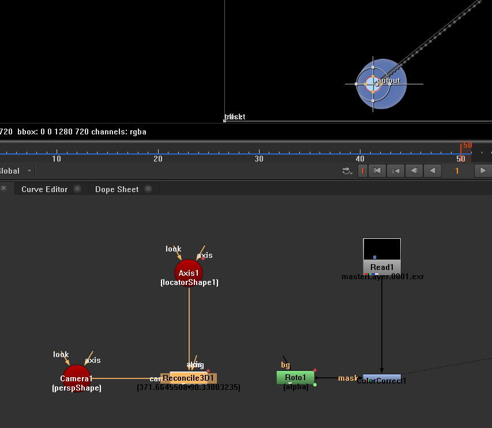Click the Reconcile3D output value label
The height and width of the screenshot is (428, 492).
click(189, 388)
